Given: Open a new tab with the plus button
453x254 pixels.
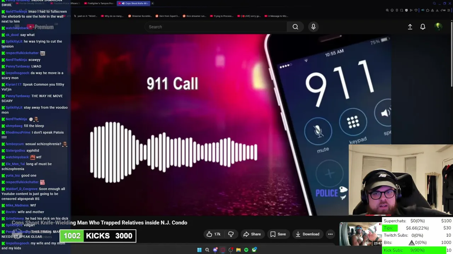Looking at the screenshot, I should click(153, 3).
